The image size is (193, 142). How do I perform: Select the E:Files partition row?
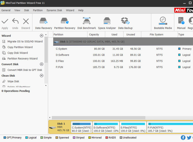[123, 61]
